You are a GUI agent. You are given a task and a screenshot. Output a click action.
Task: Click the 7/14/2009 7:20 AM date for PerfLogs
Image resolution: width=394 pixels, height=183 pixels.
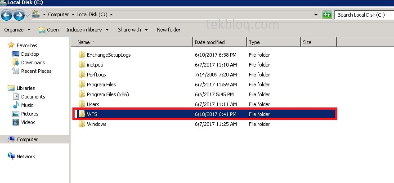tap(215, 75)
